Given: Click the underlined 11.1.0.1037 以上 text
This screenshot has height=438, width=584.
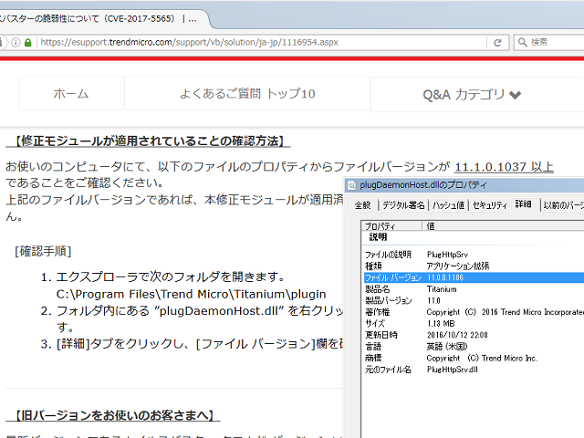Looking at the screenshot, I should (x=504, y=166).
